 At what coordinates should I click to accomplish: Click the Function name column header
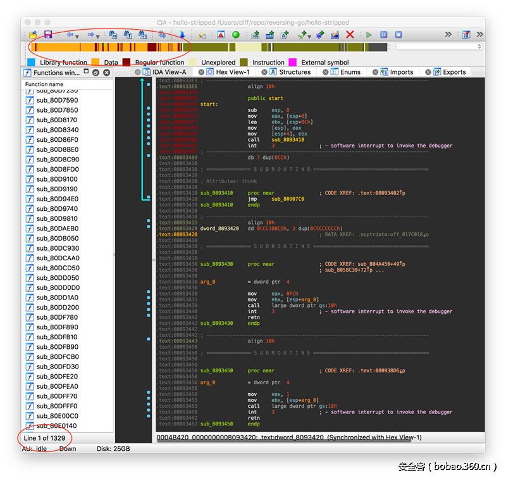tap(44, 84)
